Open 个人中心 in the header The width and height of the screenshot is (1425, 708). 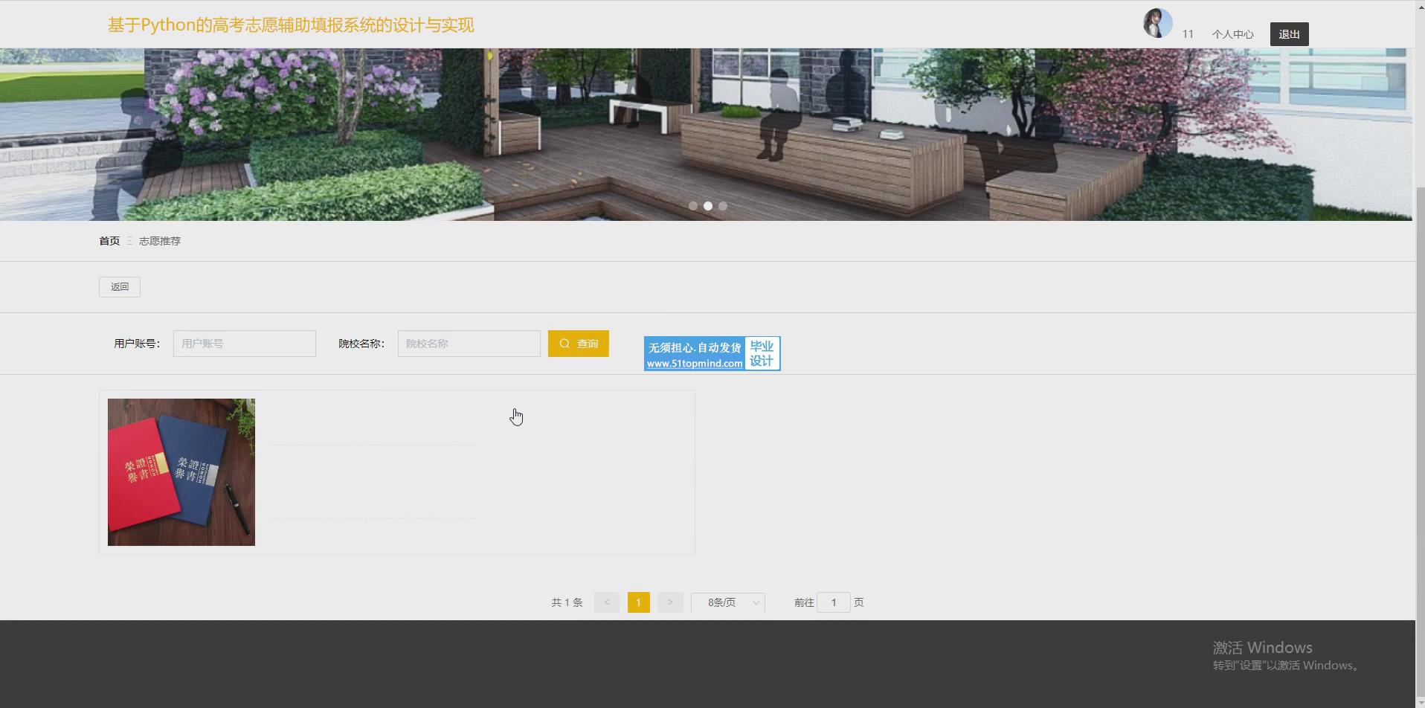pyautogui.click(x=1232, y=34)
